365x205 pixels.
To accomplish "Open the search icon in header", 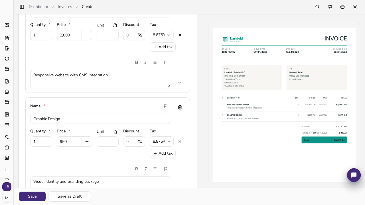I will point(317,7).
